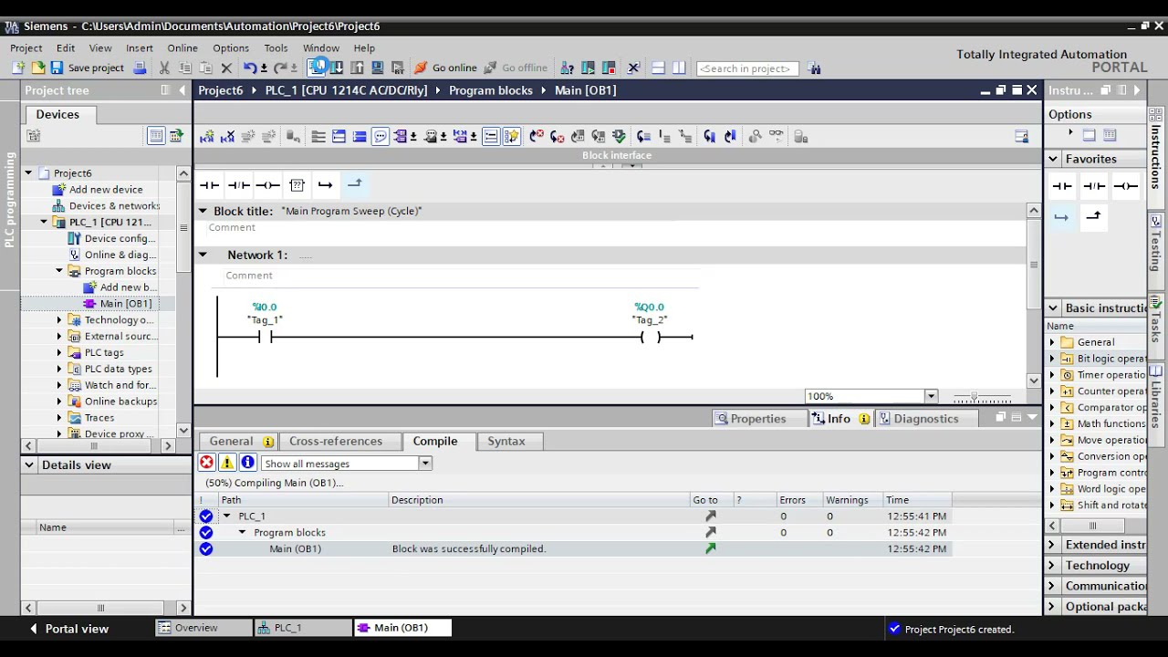Collapse the Favorites section
1168x657 pixels.
1053,159
